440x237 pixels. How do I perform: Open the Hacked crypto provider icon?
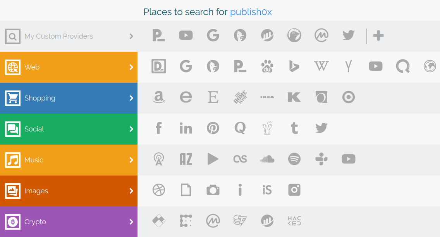[x=294, y=221]
